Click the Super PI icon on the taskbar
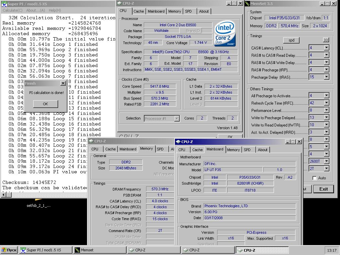 23,250
